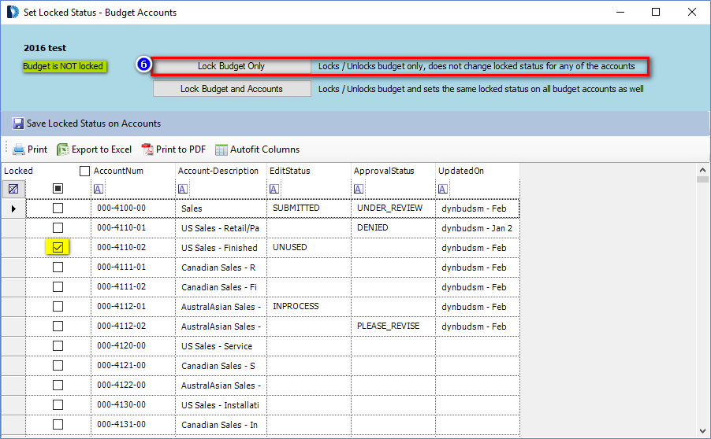Toggle Locked checkbox for account 000-4130-00

(58, 404)
